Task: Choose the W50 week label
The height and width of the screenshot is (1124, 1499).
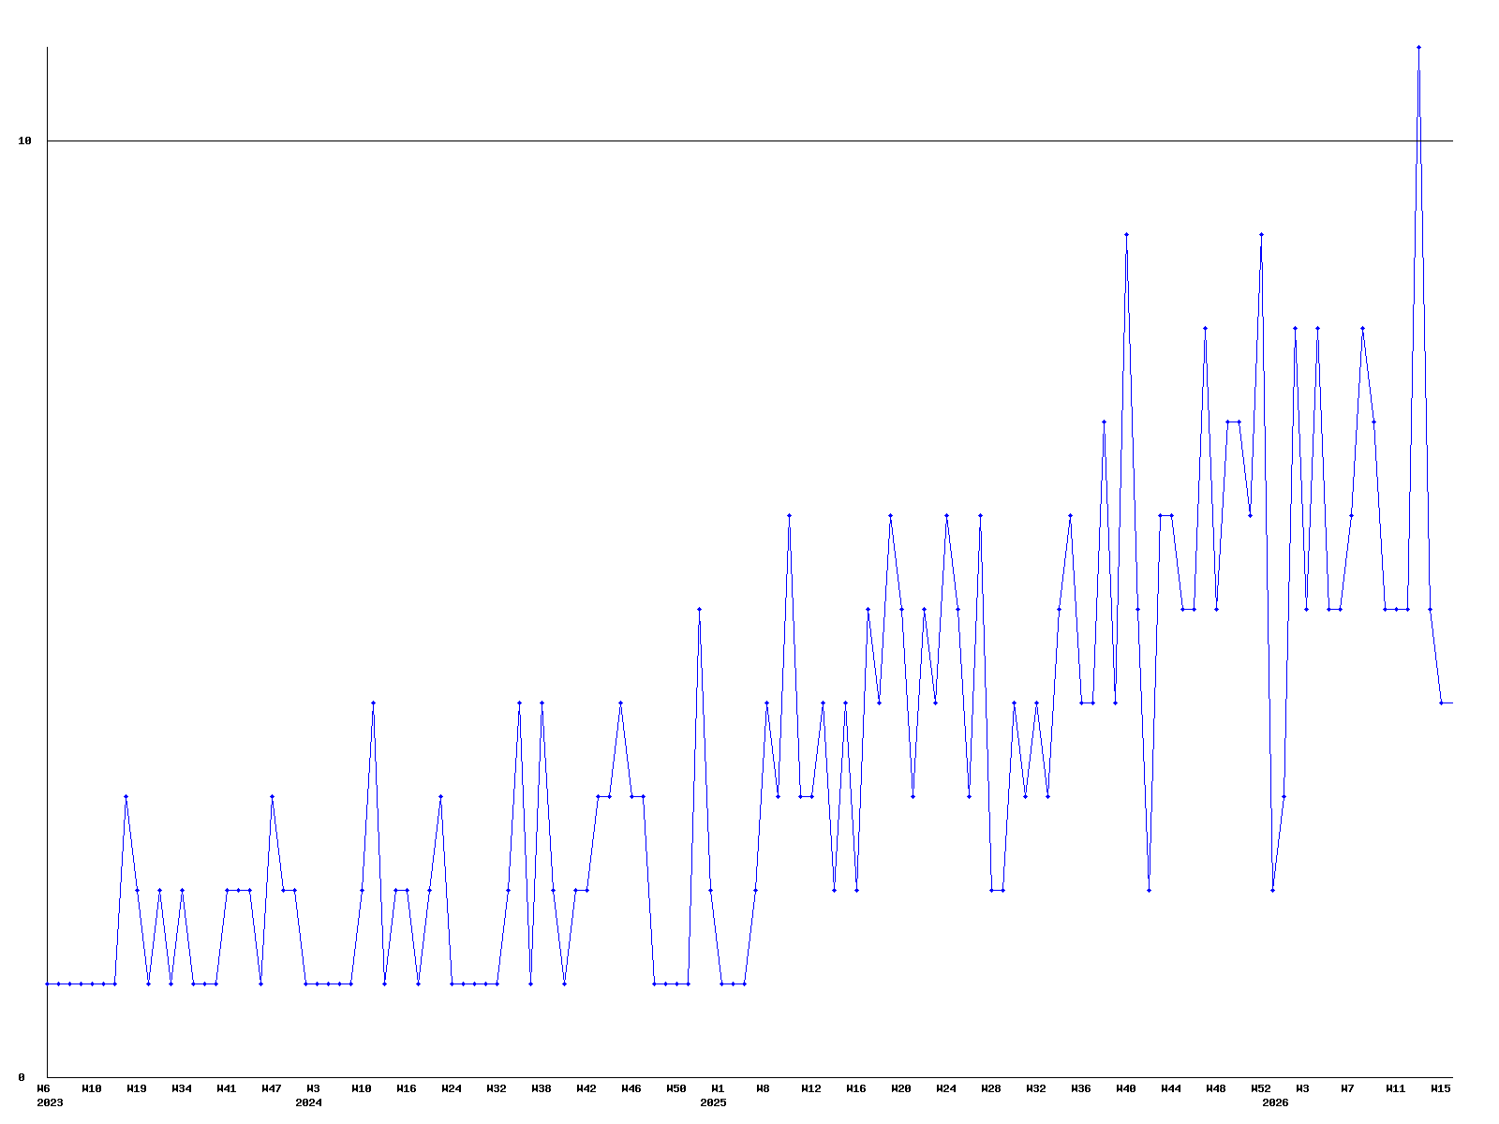Action: (x=676, y=1088)
